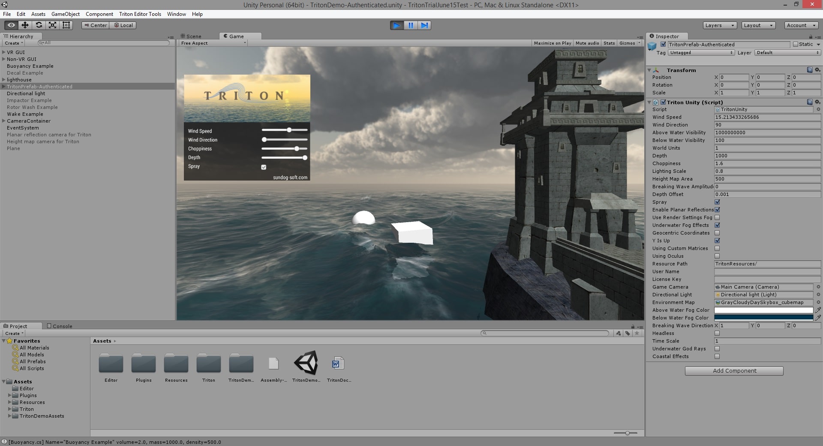Open Triton Editor Tools menu
The image size is (823, 446).
click(140, 14)
